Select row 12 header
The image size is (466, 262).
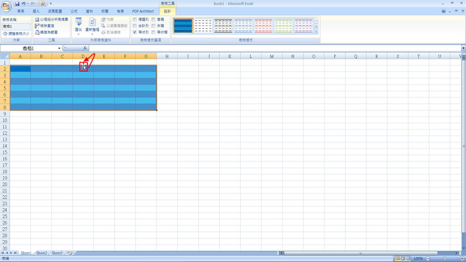(5, 133)
